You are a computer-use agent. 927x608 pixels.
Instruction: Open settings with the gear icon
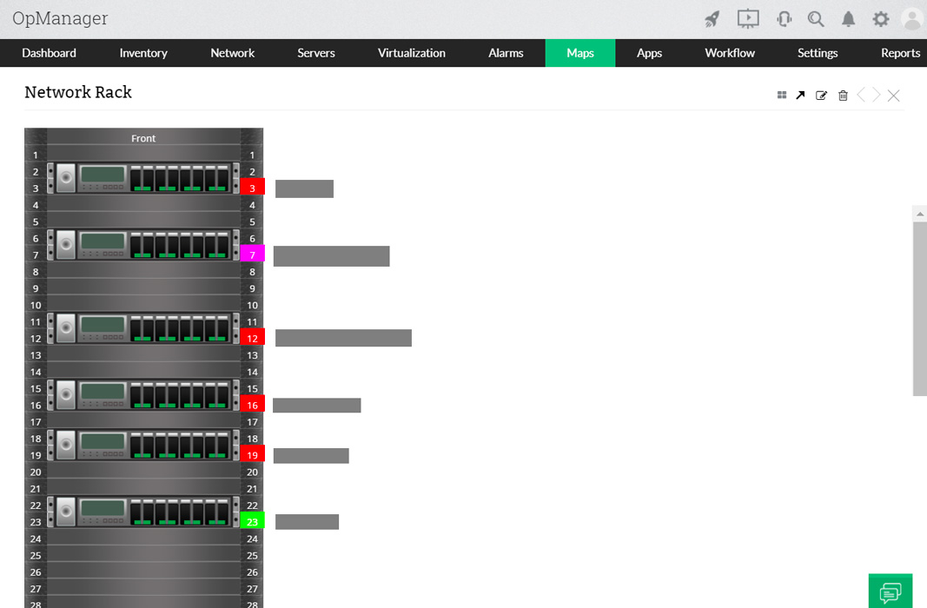[880, 18]
